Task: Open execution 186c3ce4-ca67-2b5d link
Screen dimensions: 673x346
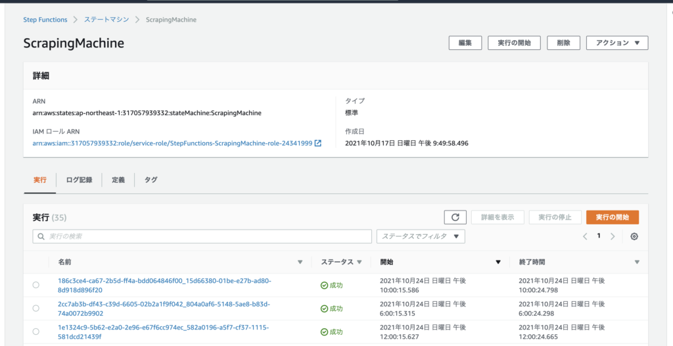Action: tap(164, 285)
